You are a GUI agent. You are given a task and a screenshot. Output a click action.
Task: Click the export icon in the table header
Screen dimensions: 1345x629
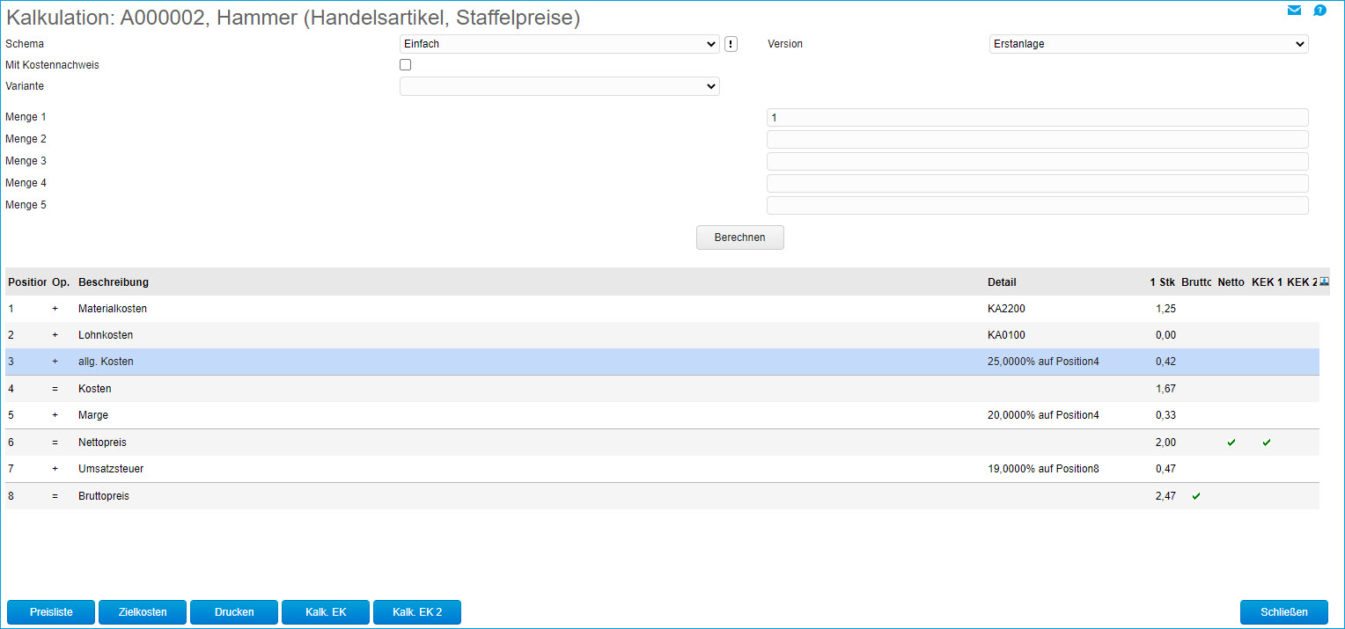1325,282
